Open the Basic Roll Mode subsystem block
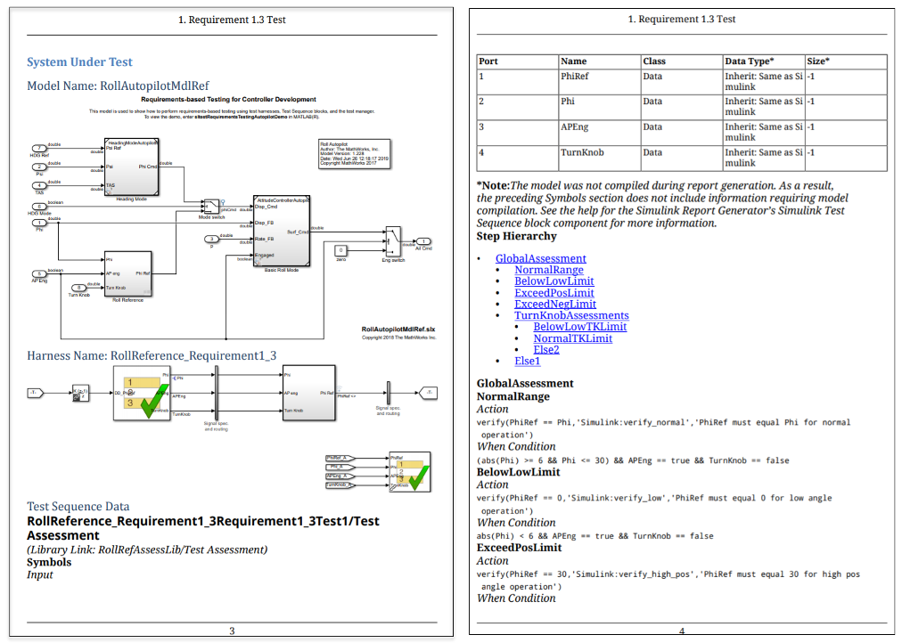The image size is (902, 643). click(x=282, y=232)
